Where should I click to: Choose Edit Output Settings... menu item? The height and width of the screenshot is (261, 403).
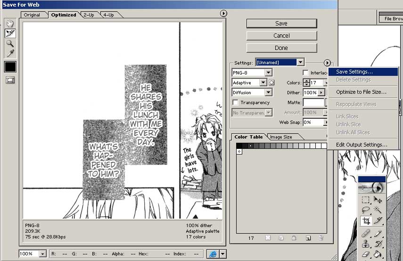[363, 145]
